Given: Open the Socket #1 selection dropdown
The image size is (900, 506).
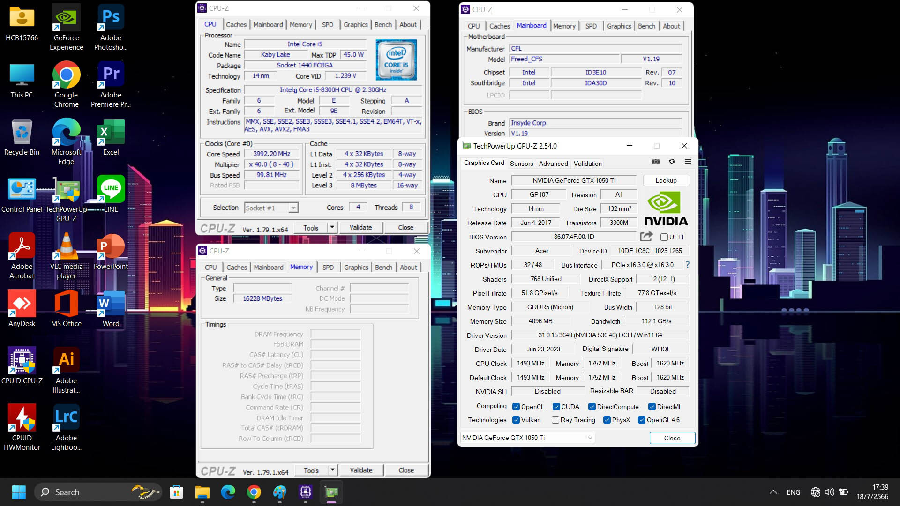Looking at the screenshot, I should click(x=271, y=208).
